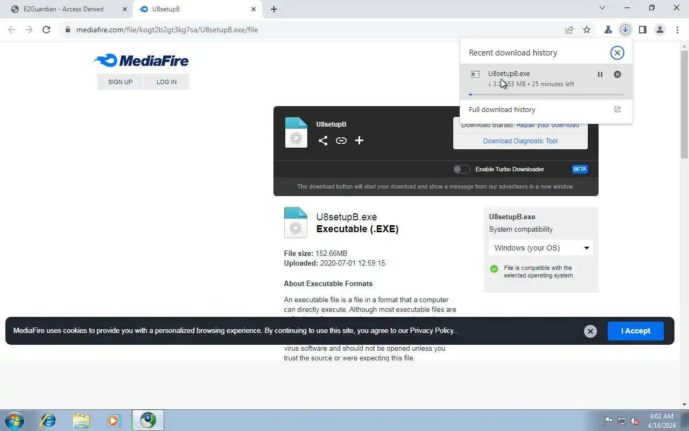Toggle the Chrome side panel
The height and width of the screenshot is (431, 689).
point(642,30)
